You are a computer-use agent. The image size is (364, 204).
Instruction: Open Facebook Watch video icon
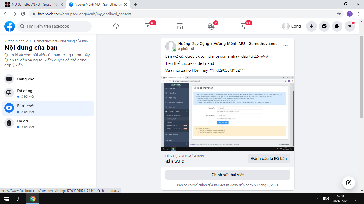point(148,26)
